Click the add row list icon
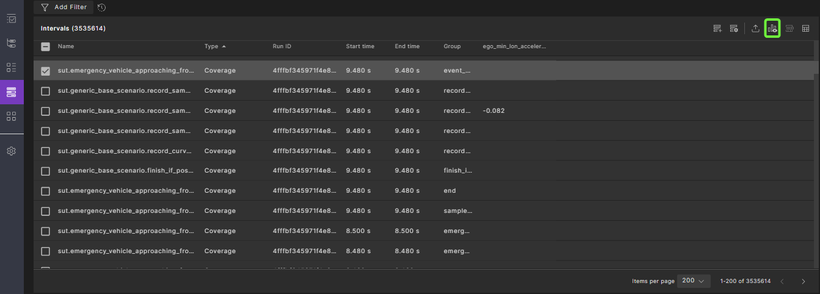Screen dimensions: 820x294 tap(717, 28)
